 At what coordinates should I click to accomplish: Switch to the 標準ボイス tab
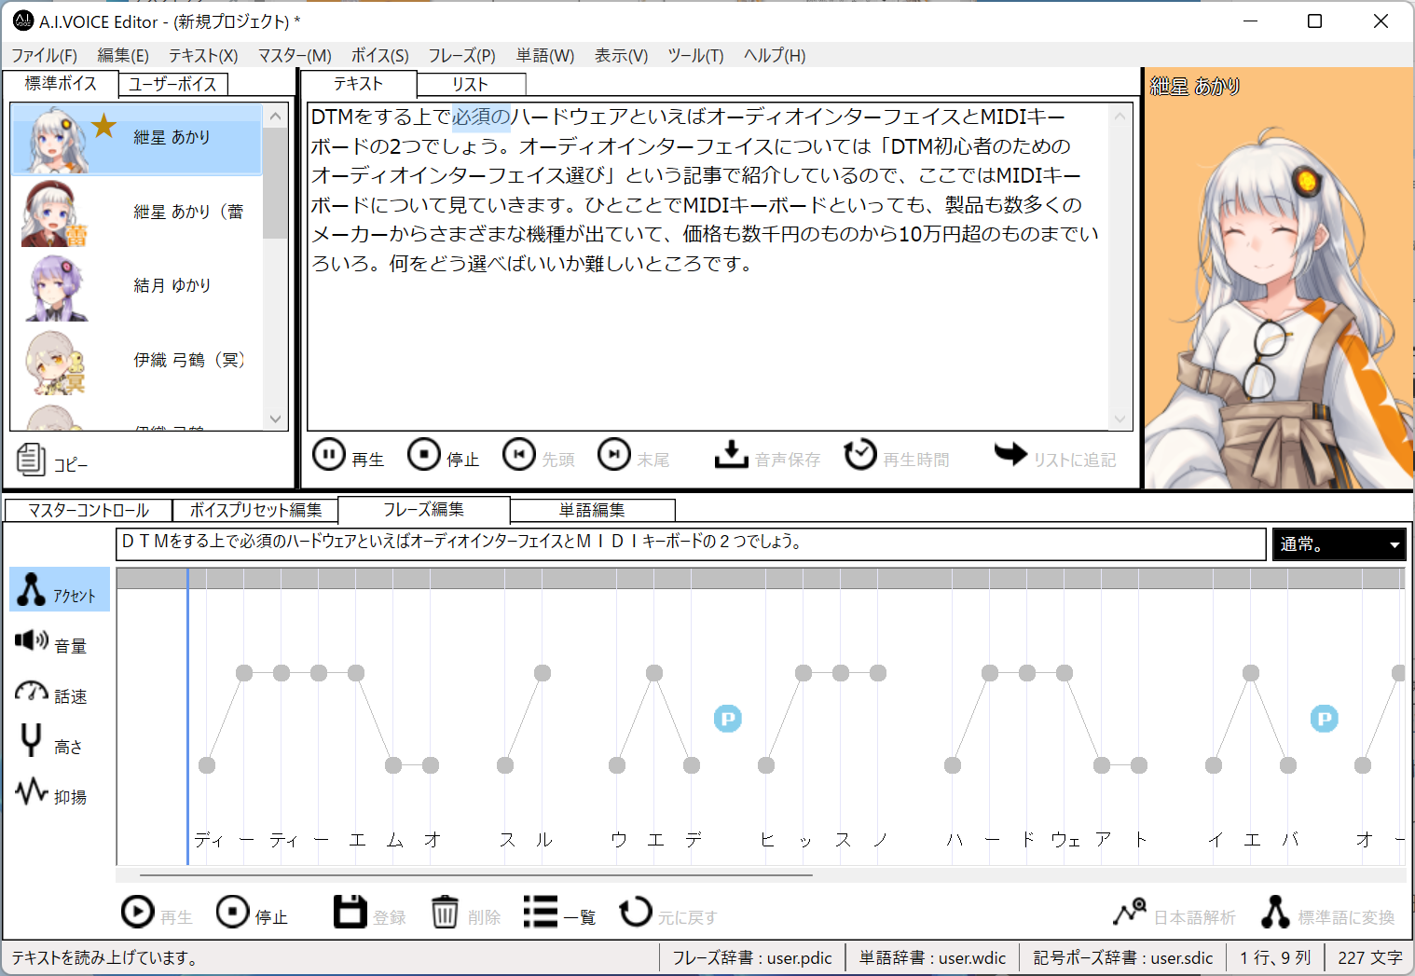(61, 83)
